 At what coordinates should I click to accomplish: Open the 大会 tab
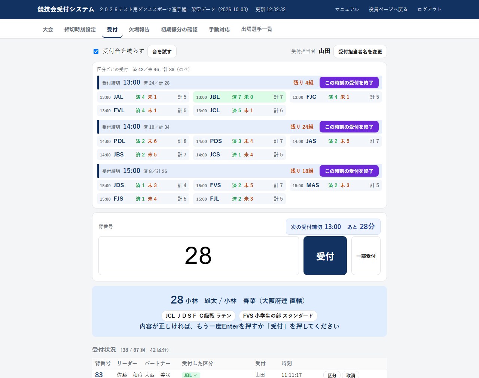pos(48,29)
